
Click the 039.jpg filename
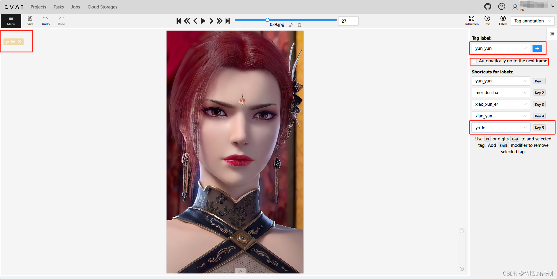277,24
